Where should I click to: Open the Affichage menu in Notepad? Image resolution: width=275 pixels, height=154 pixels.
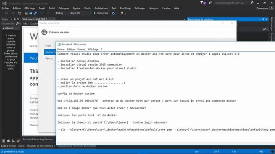click(93, 49)
